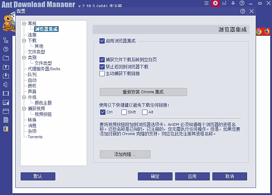The width and height of the screenshot is (272, 195).
Task: Click the 重新安装 Chrome 集成 button
Action: (x=143, y=92)
